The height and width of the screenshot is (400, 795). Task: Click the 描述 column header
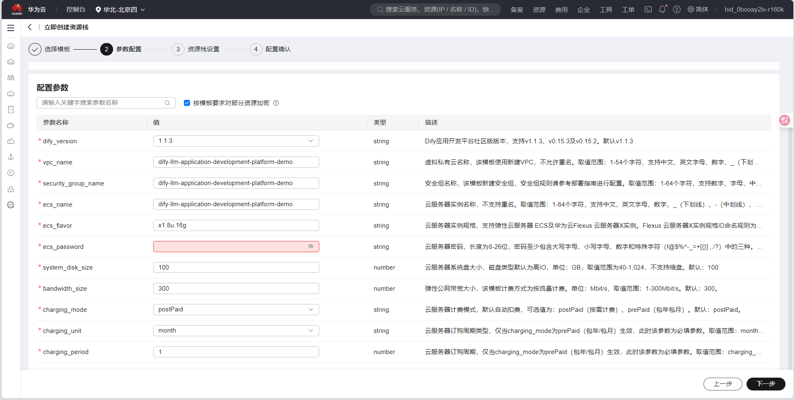click(431, 123)
